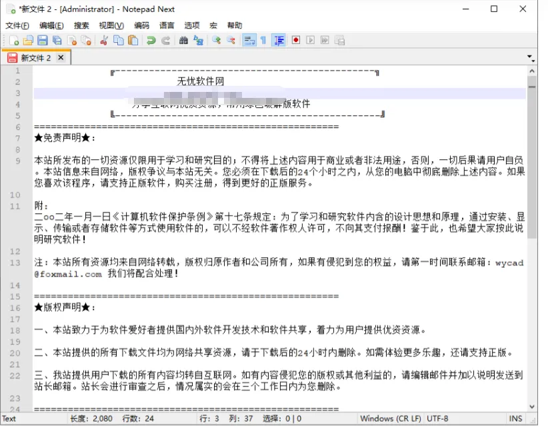Click the Text language status entry
548x429 pixels.
coord(9,418)
